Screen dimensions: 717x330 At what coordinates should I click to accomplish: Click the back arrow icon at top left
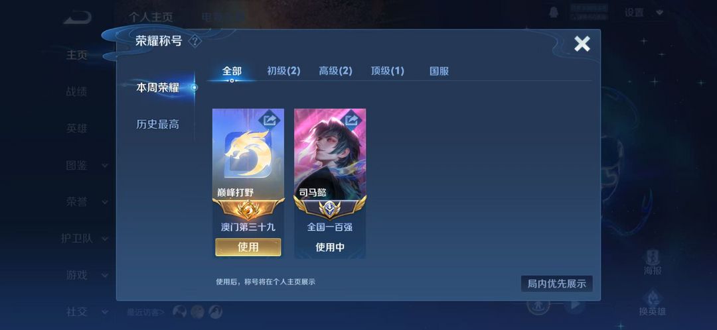pos(78,19)
